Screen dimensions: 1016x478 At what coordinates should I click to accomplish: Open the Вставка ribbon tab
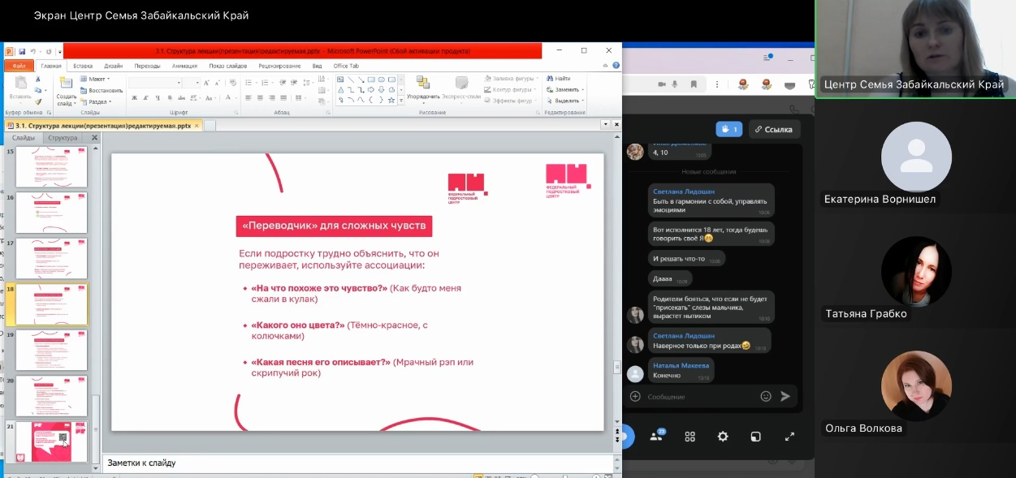pos(83,66)
